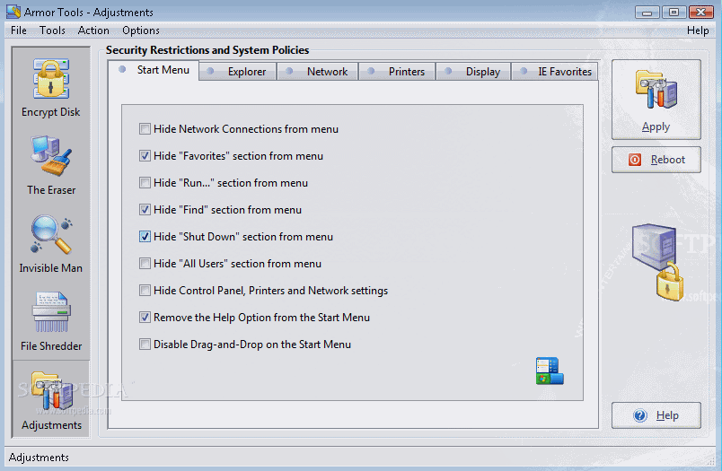Launch the Invisible Man tool
722x471 pixels.
(x=50, y=244)
